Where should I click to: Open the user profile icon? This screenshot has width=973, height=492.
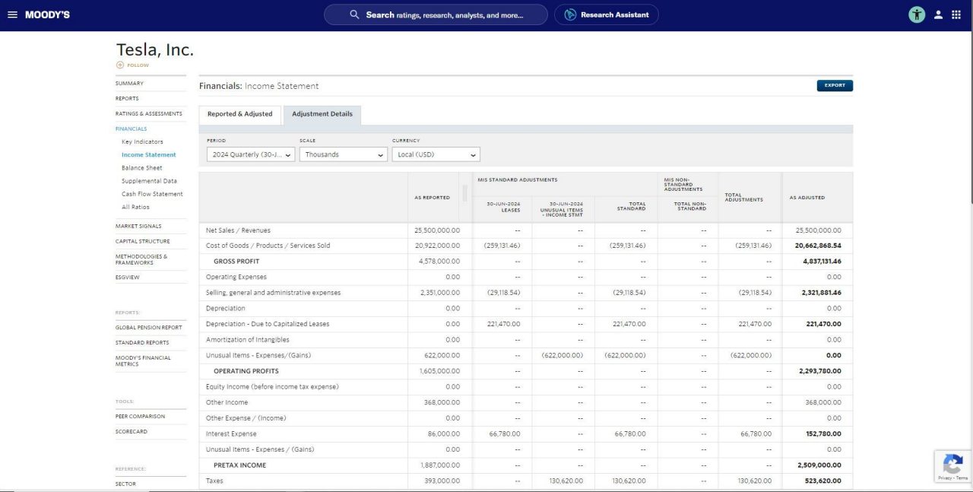(x=939, y=14)
